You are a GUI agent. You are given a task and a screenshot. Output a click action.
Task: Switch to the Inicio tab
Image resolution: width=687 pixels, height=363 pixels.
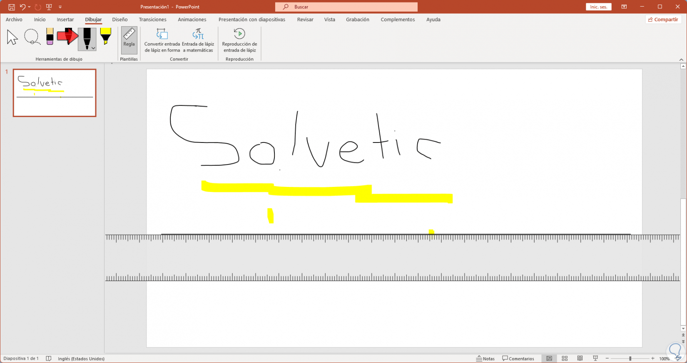tap(40, 20)
